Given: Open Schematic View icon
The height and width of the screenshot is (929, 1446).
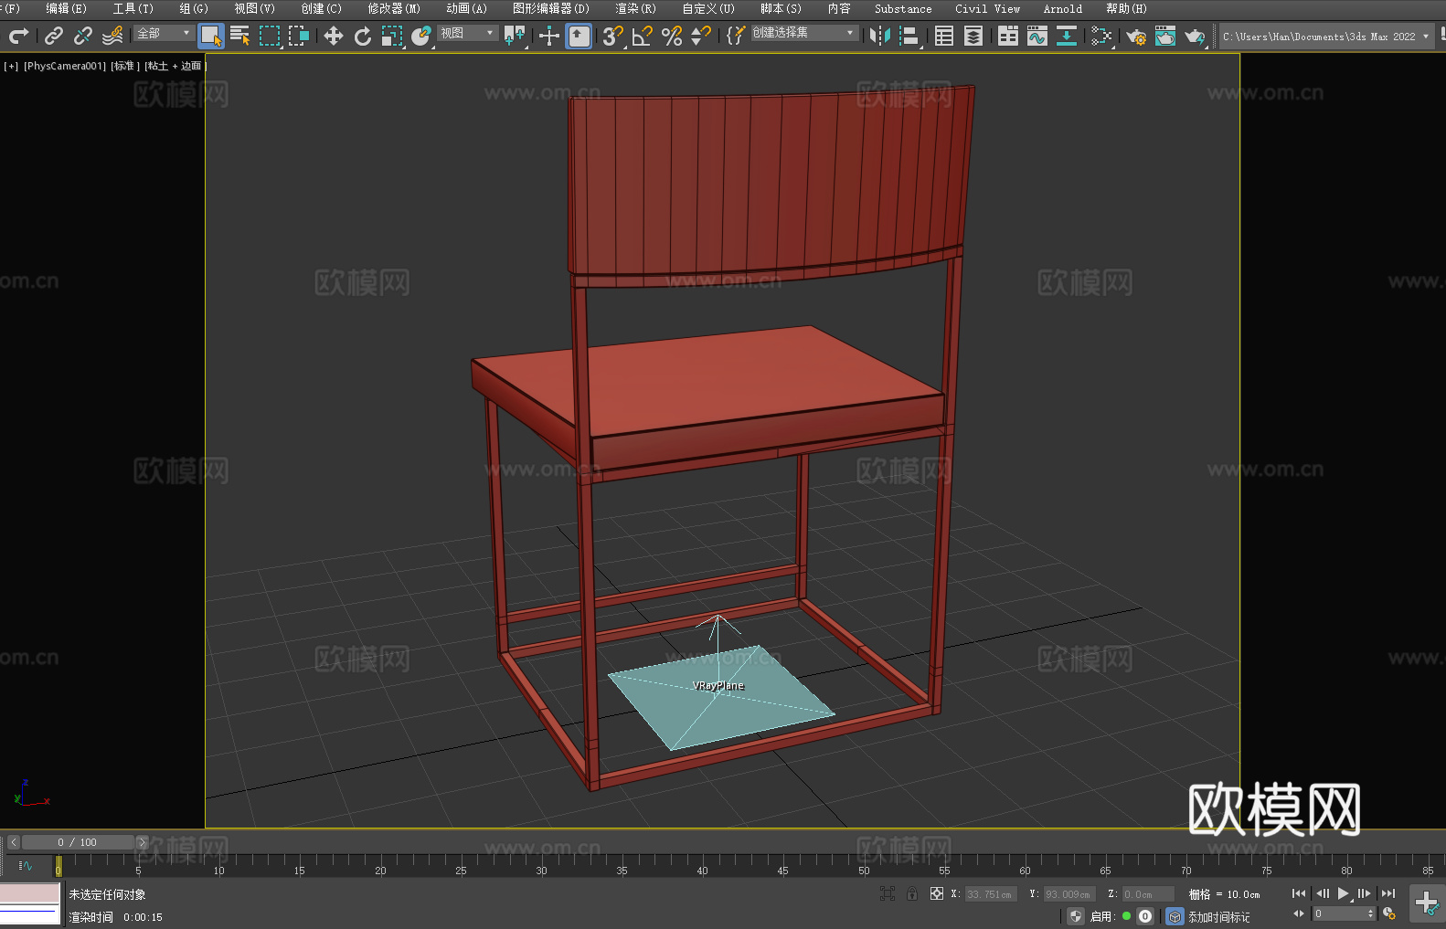Looking at the screenshot, I should pos(1067,37).
